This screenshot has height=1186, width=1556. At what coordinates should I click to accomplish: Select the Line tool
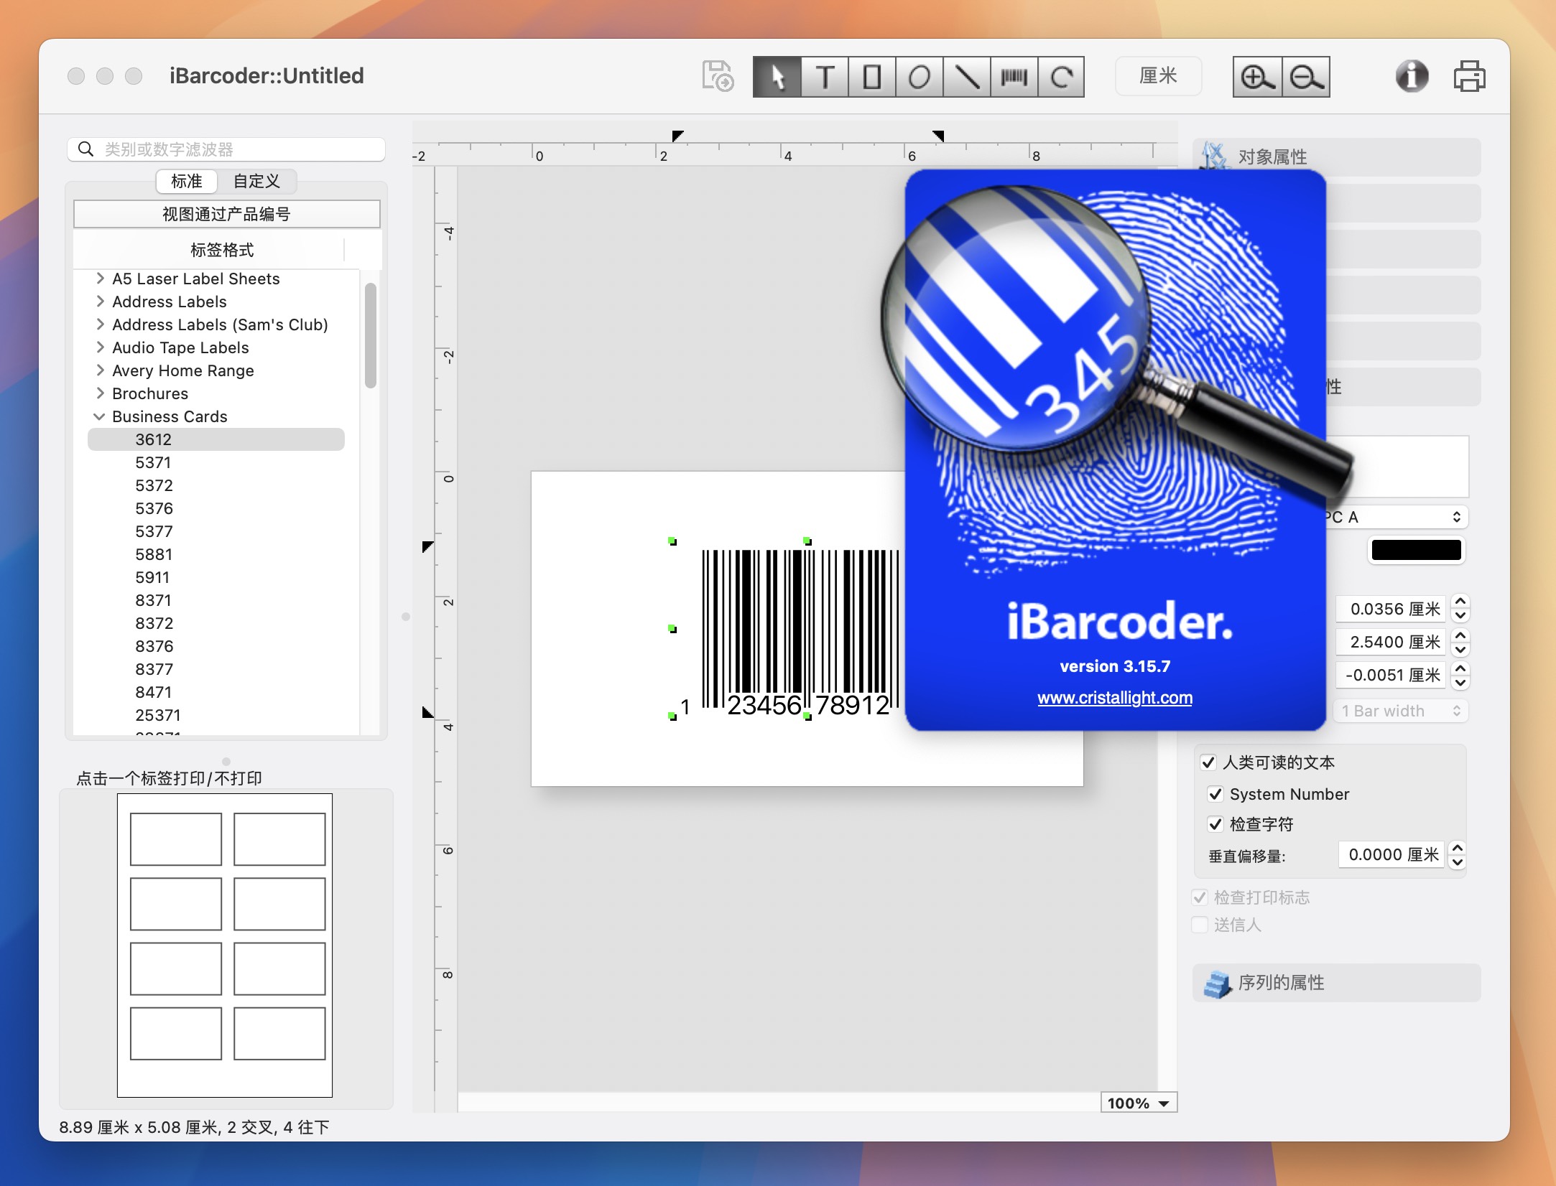[967, 77]
